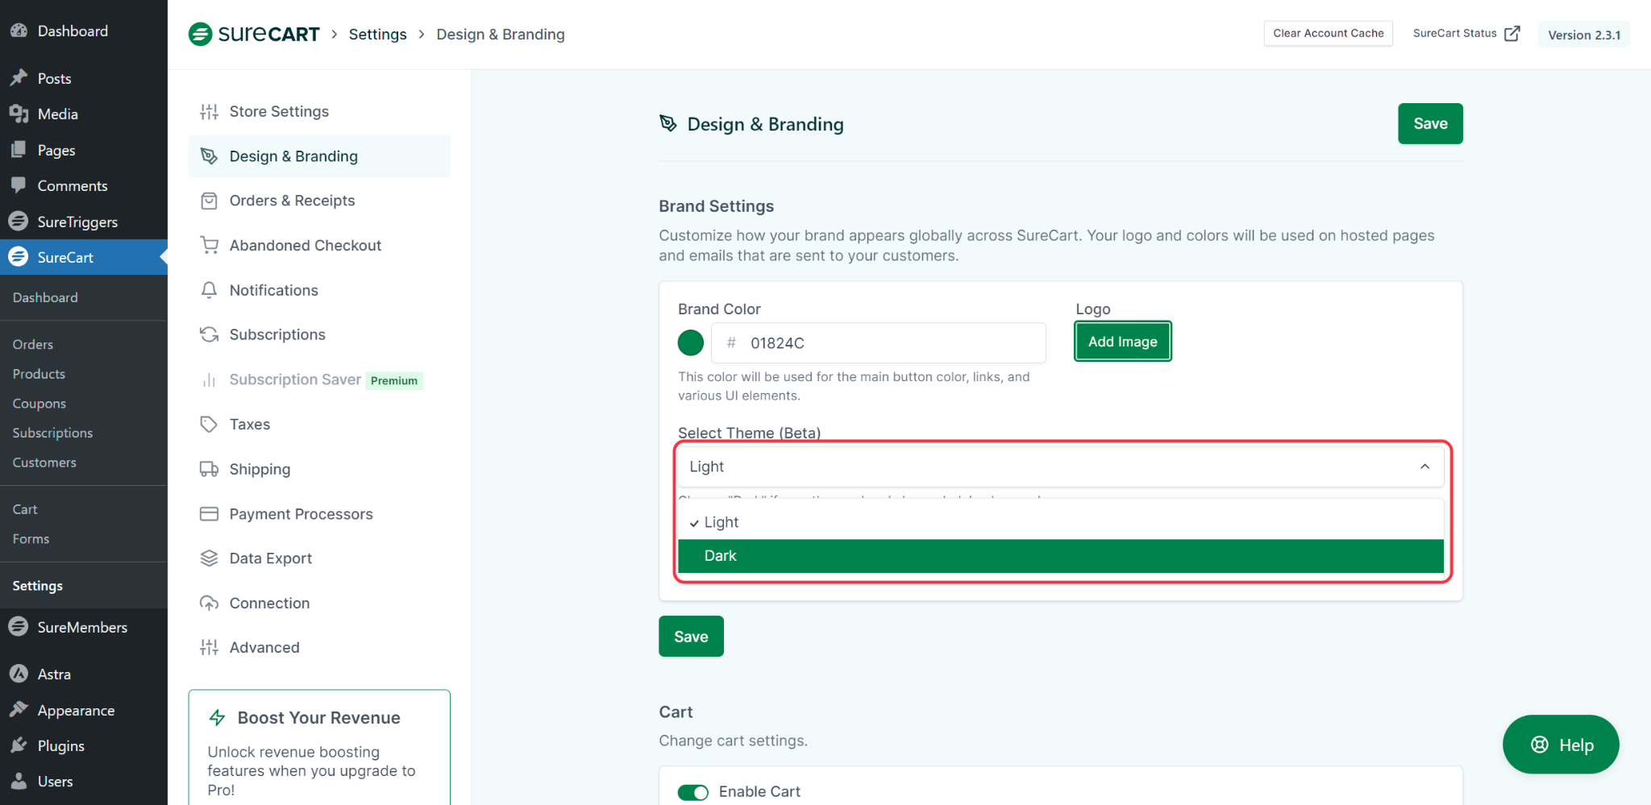Viewport: 1651px width, 805px height.
Task: Click the Payment Processors card icon
Action: (209, 513)
